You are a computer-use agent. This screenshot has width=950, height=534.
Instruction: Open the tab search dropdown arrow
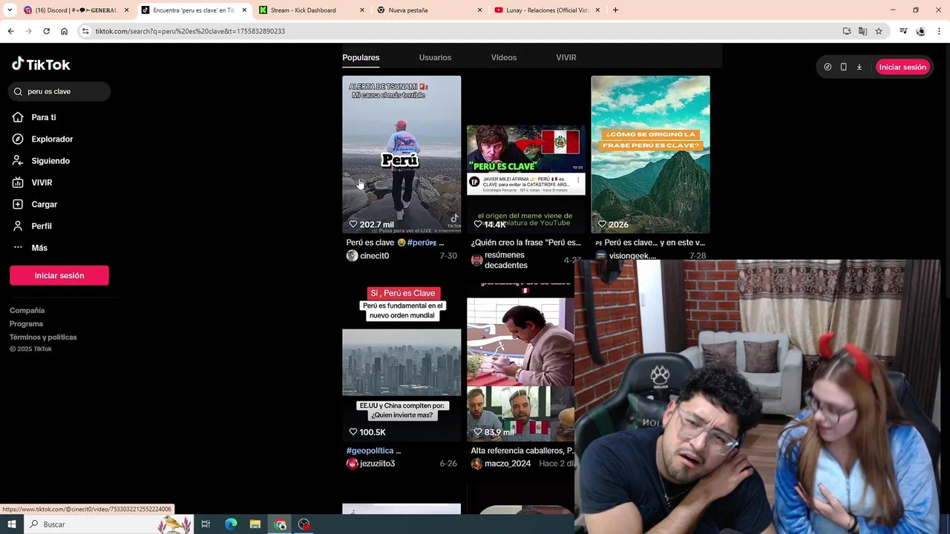(x=10, y=10)
